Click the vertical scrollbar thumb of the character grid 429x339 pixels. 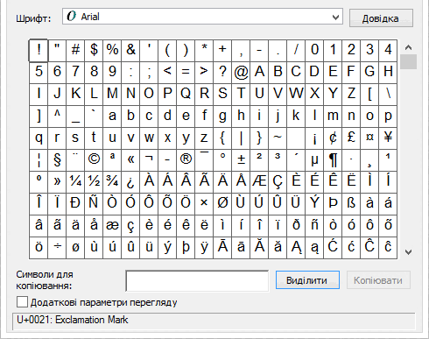point(408,61)
